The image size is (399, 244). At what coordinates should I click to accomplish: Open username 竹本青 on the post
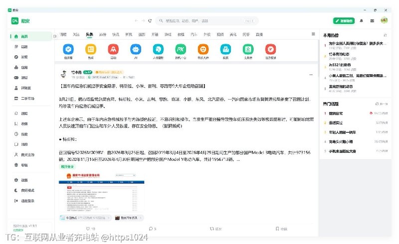coord(76,72)
